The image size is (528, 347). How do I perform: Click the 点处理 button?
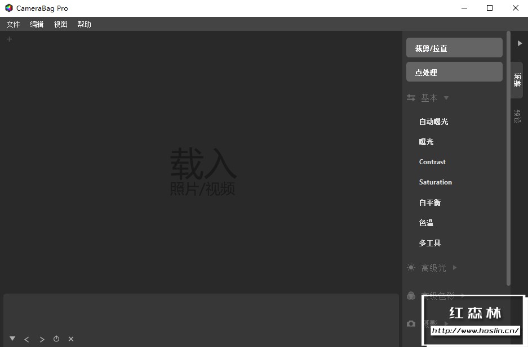pyautogui.click(x=454, y=72)
